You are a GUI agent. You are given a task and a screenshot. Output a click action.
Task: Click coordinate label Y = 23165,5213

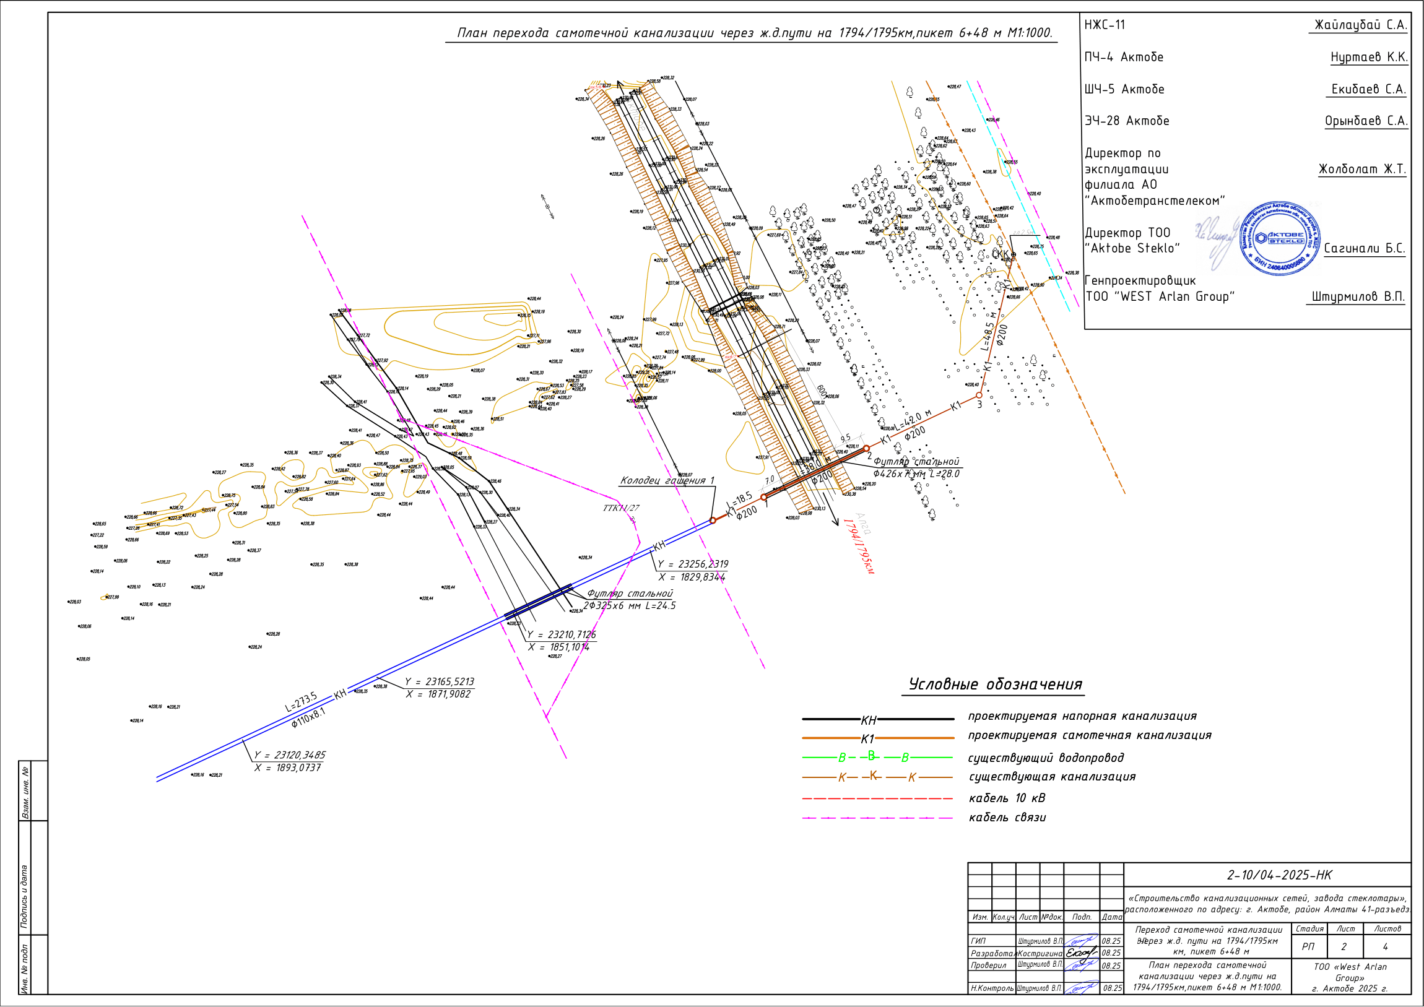440,681
